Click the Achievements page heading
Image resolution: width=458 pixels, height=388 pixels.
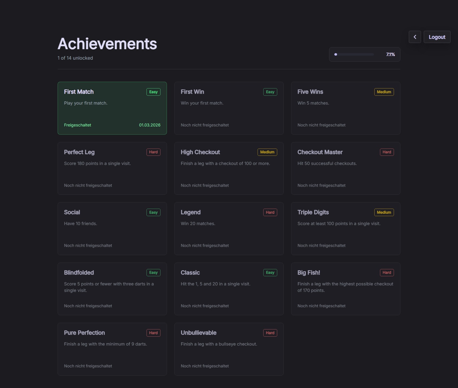coord(107,44)
